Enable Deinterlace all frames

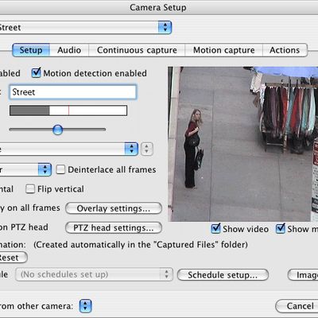60,169
